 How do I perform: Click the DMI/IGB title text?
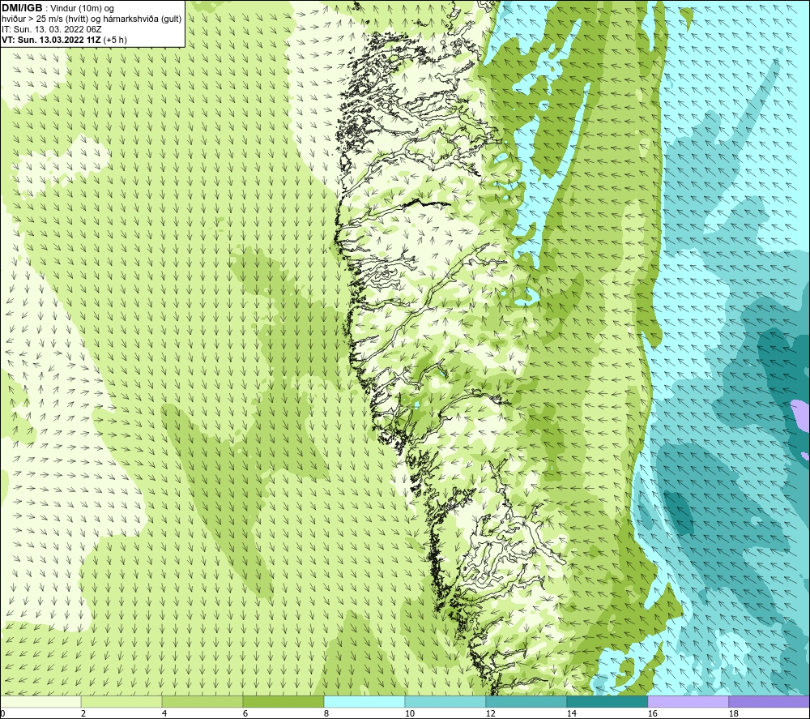22,8
